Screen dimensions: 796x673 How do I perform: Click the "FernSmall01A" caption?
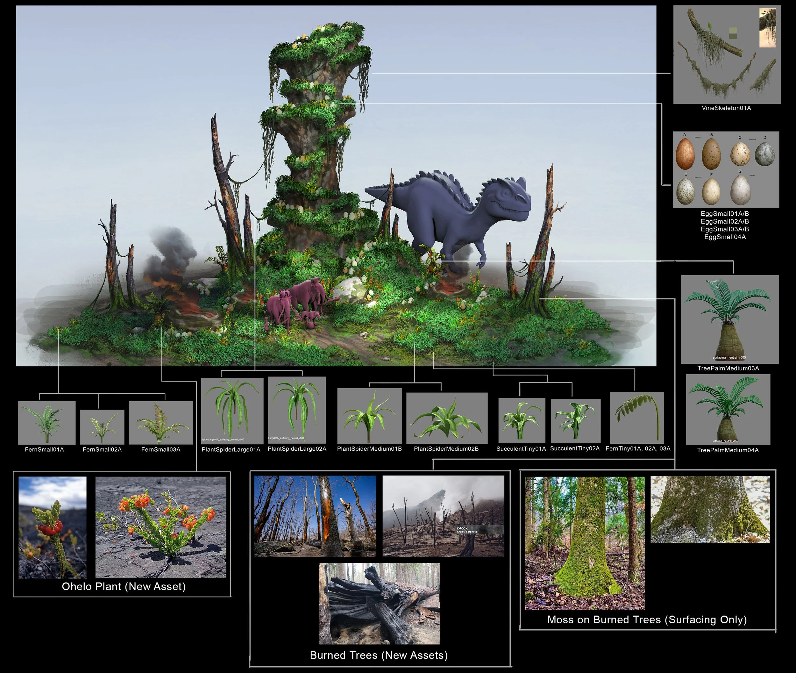tap(44, 449)
